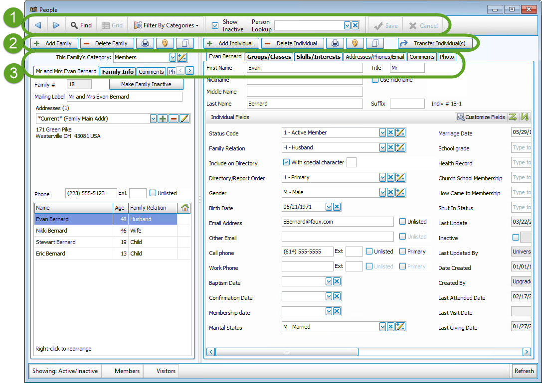Go to next record with forward arrow
542x383 pixels.
pyautogui.click(x=56, y=25)
